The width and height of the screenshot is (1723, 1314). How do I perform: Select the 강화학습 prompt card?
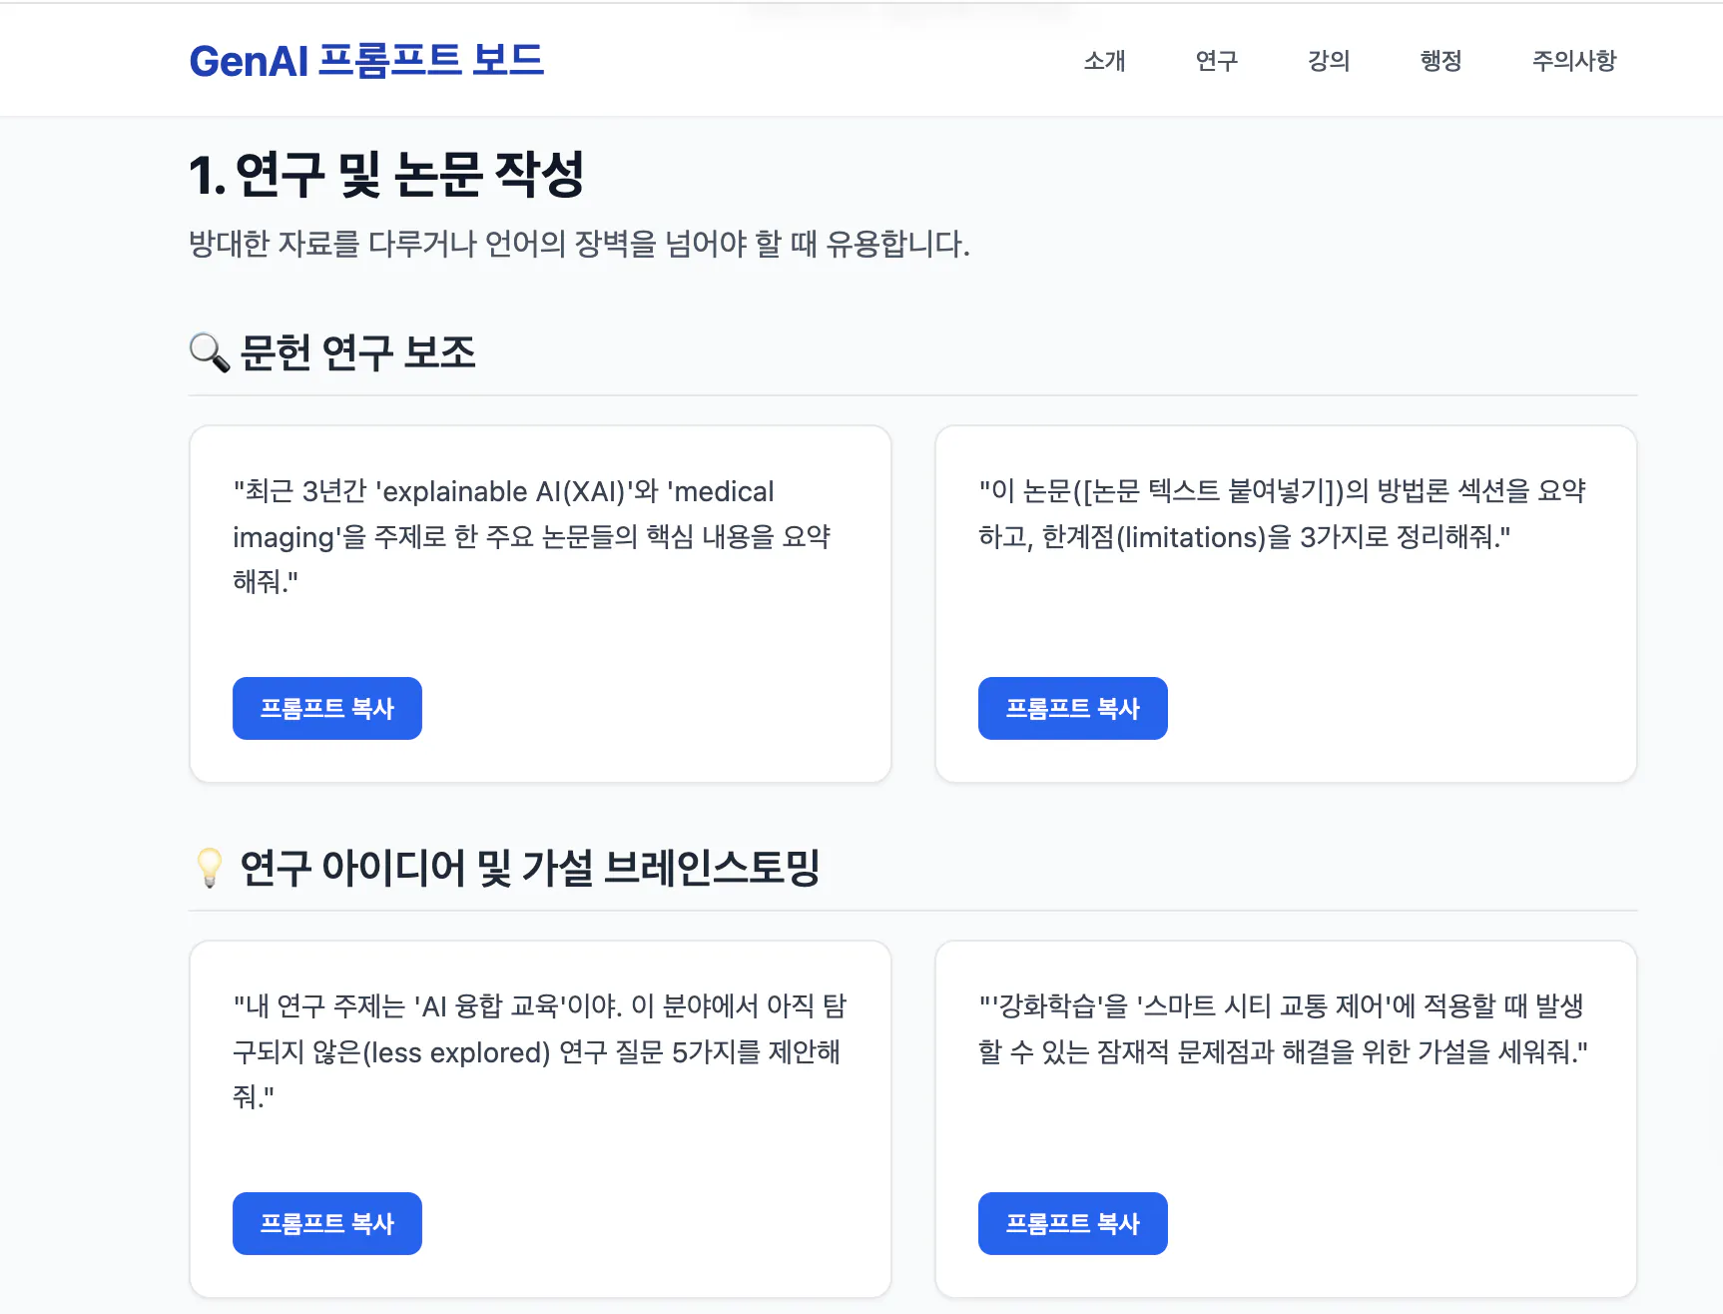click(1286, 1117)
